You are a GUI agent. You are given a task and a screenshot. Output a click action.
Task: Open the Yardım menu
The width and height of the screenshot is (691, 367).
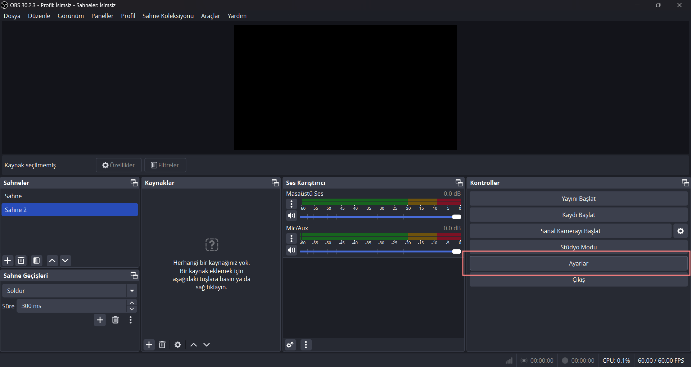[x=237, y=16]
